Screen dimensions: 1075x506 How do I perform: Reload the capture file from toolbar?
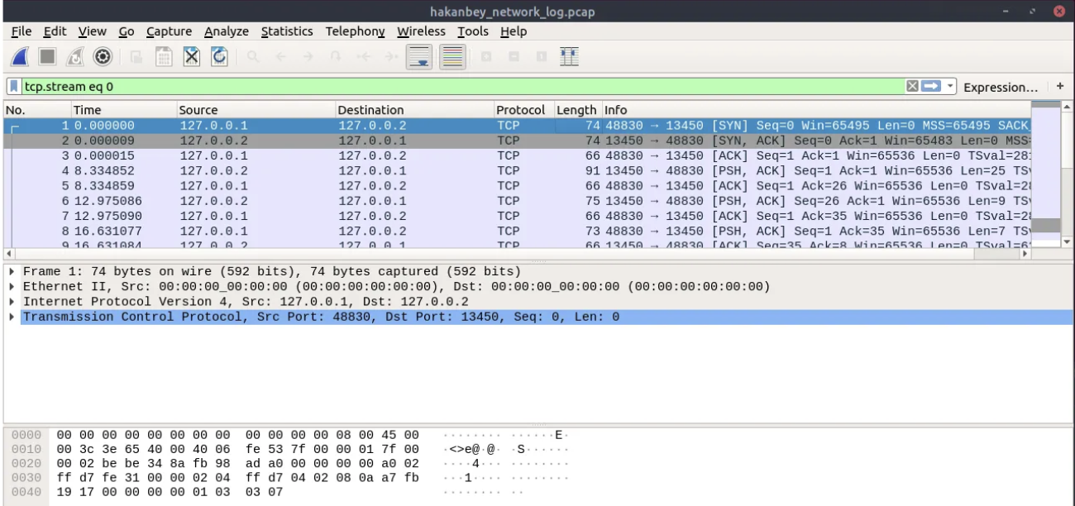pyautogui.click(x=219, y=58)
